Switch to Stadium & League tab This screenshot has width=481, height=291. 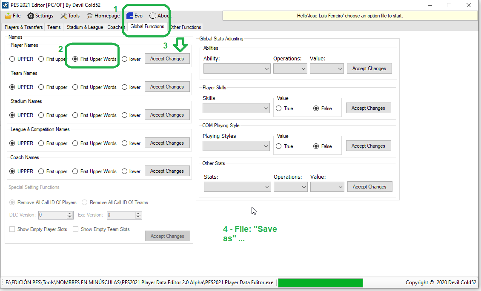click(x=85, y=27)
